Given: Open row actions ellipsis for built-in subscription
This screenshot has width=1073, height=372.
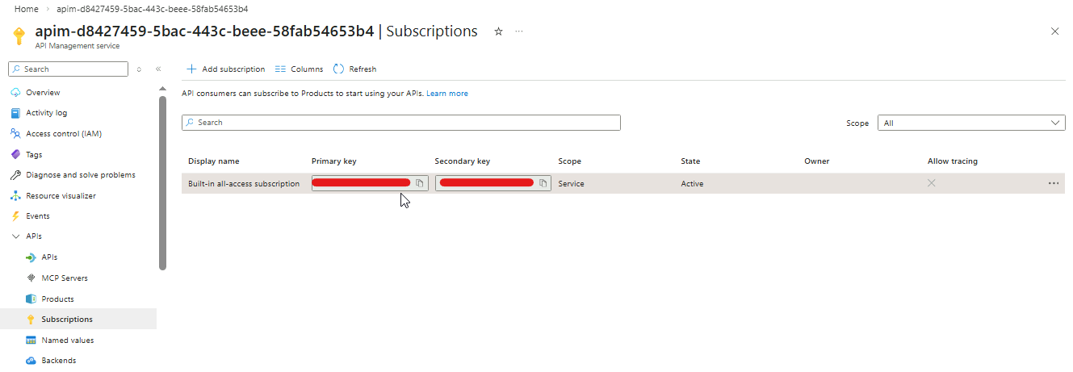Looking at the screenshot, I should (x=1053, y=183).
